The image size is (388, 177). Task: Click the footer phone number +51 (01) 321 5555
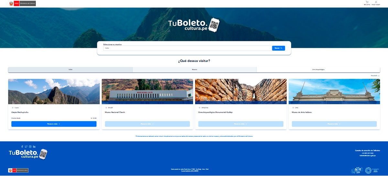368,153
